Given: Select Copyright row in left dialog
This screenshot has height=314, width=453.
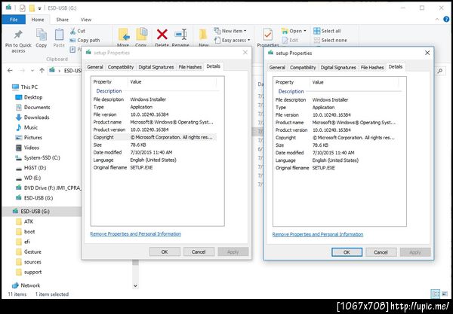Looking at the screenshot, I should (x=154, y=137).
